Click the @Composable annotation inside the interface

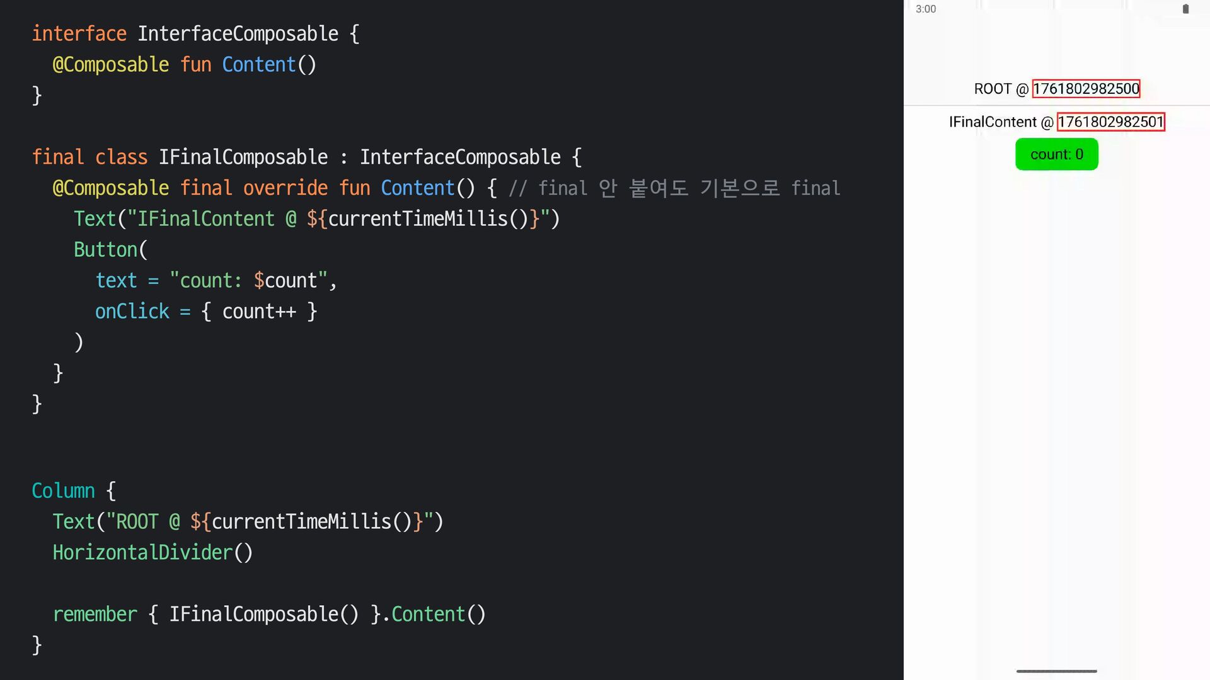[111, 64]
